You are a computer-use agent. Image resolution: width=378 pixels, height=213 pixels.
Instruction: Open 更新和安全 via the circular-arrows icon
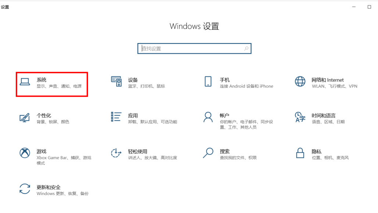25,189
